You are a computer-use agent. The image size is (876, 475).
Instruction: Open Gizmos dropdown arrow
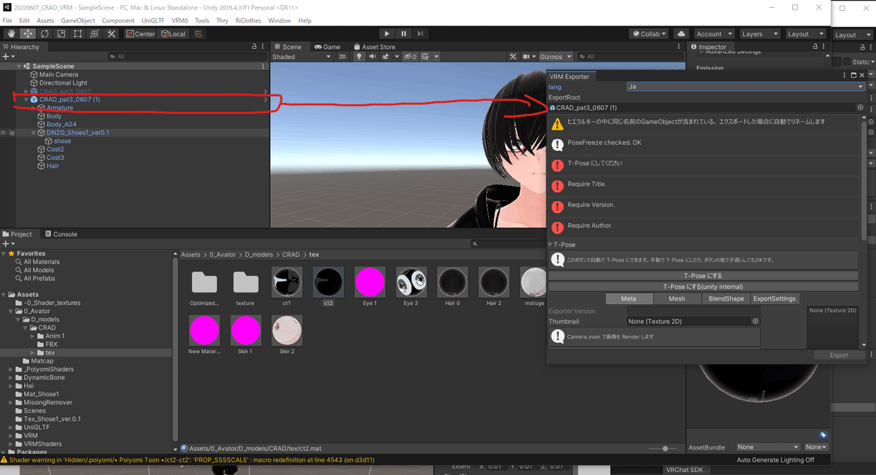(x=569, y=57)
